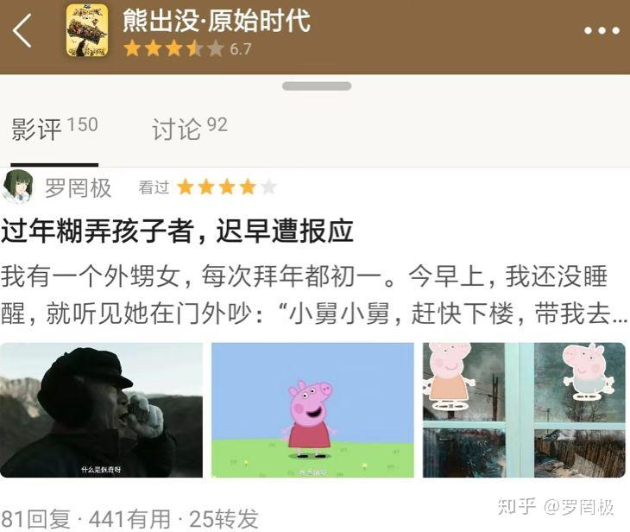The width and height of the screenshot is (630, 532).
Task: Open reviewer 罗罔极's avatar
Action: click(x=17, y=187)
